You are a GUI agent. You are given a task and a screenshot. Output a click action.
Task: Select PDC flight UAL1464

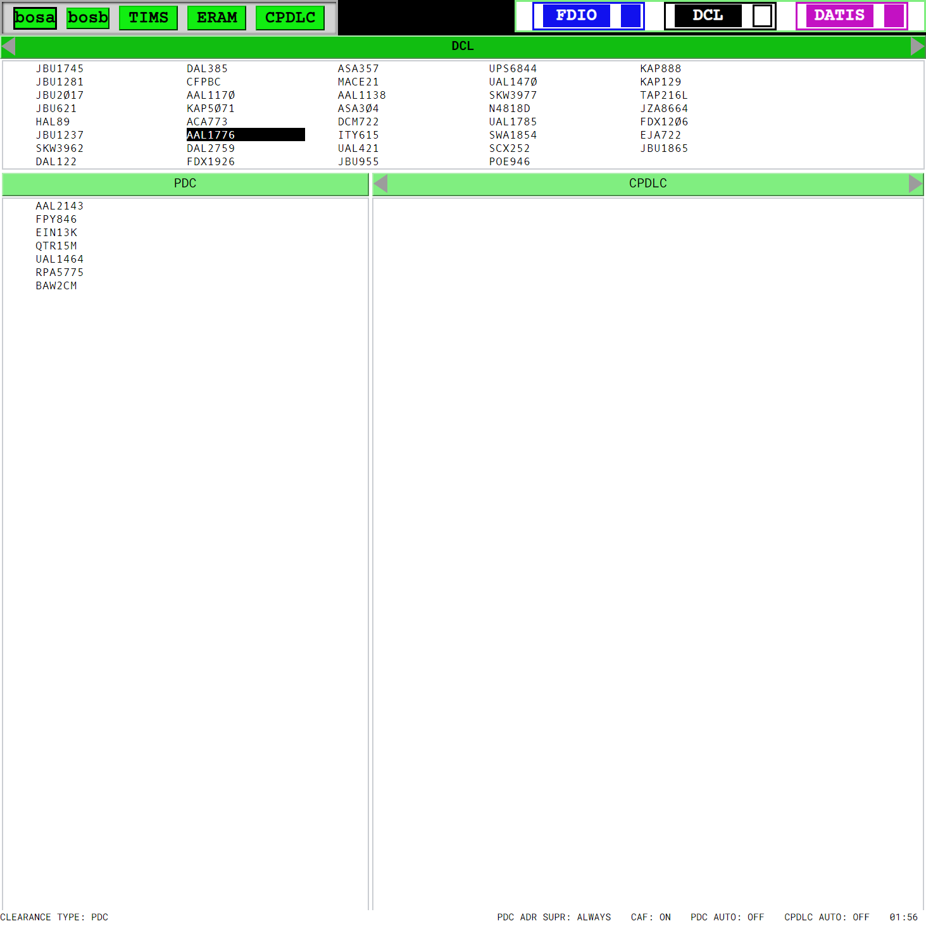[x=59, y=259]
